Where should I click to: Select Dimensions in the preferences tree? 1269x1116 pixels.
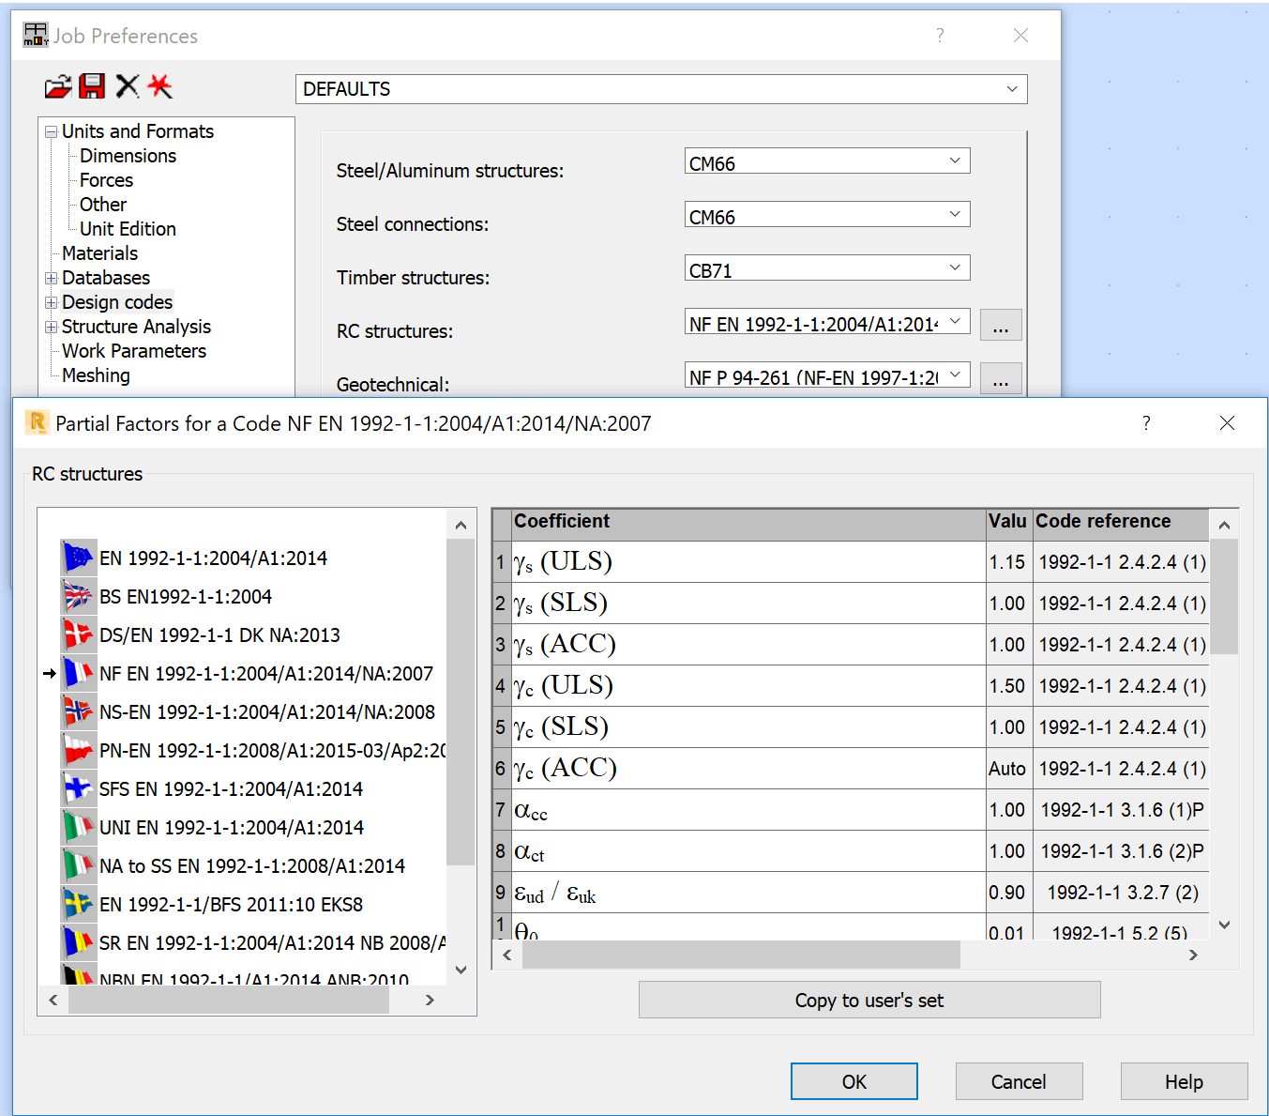pos(128,156)
